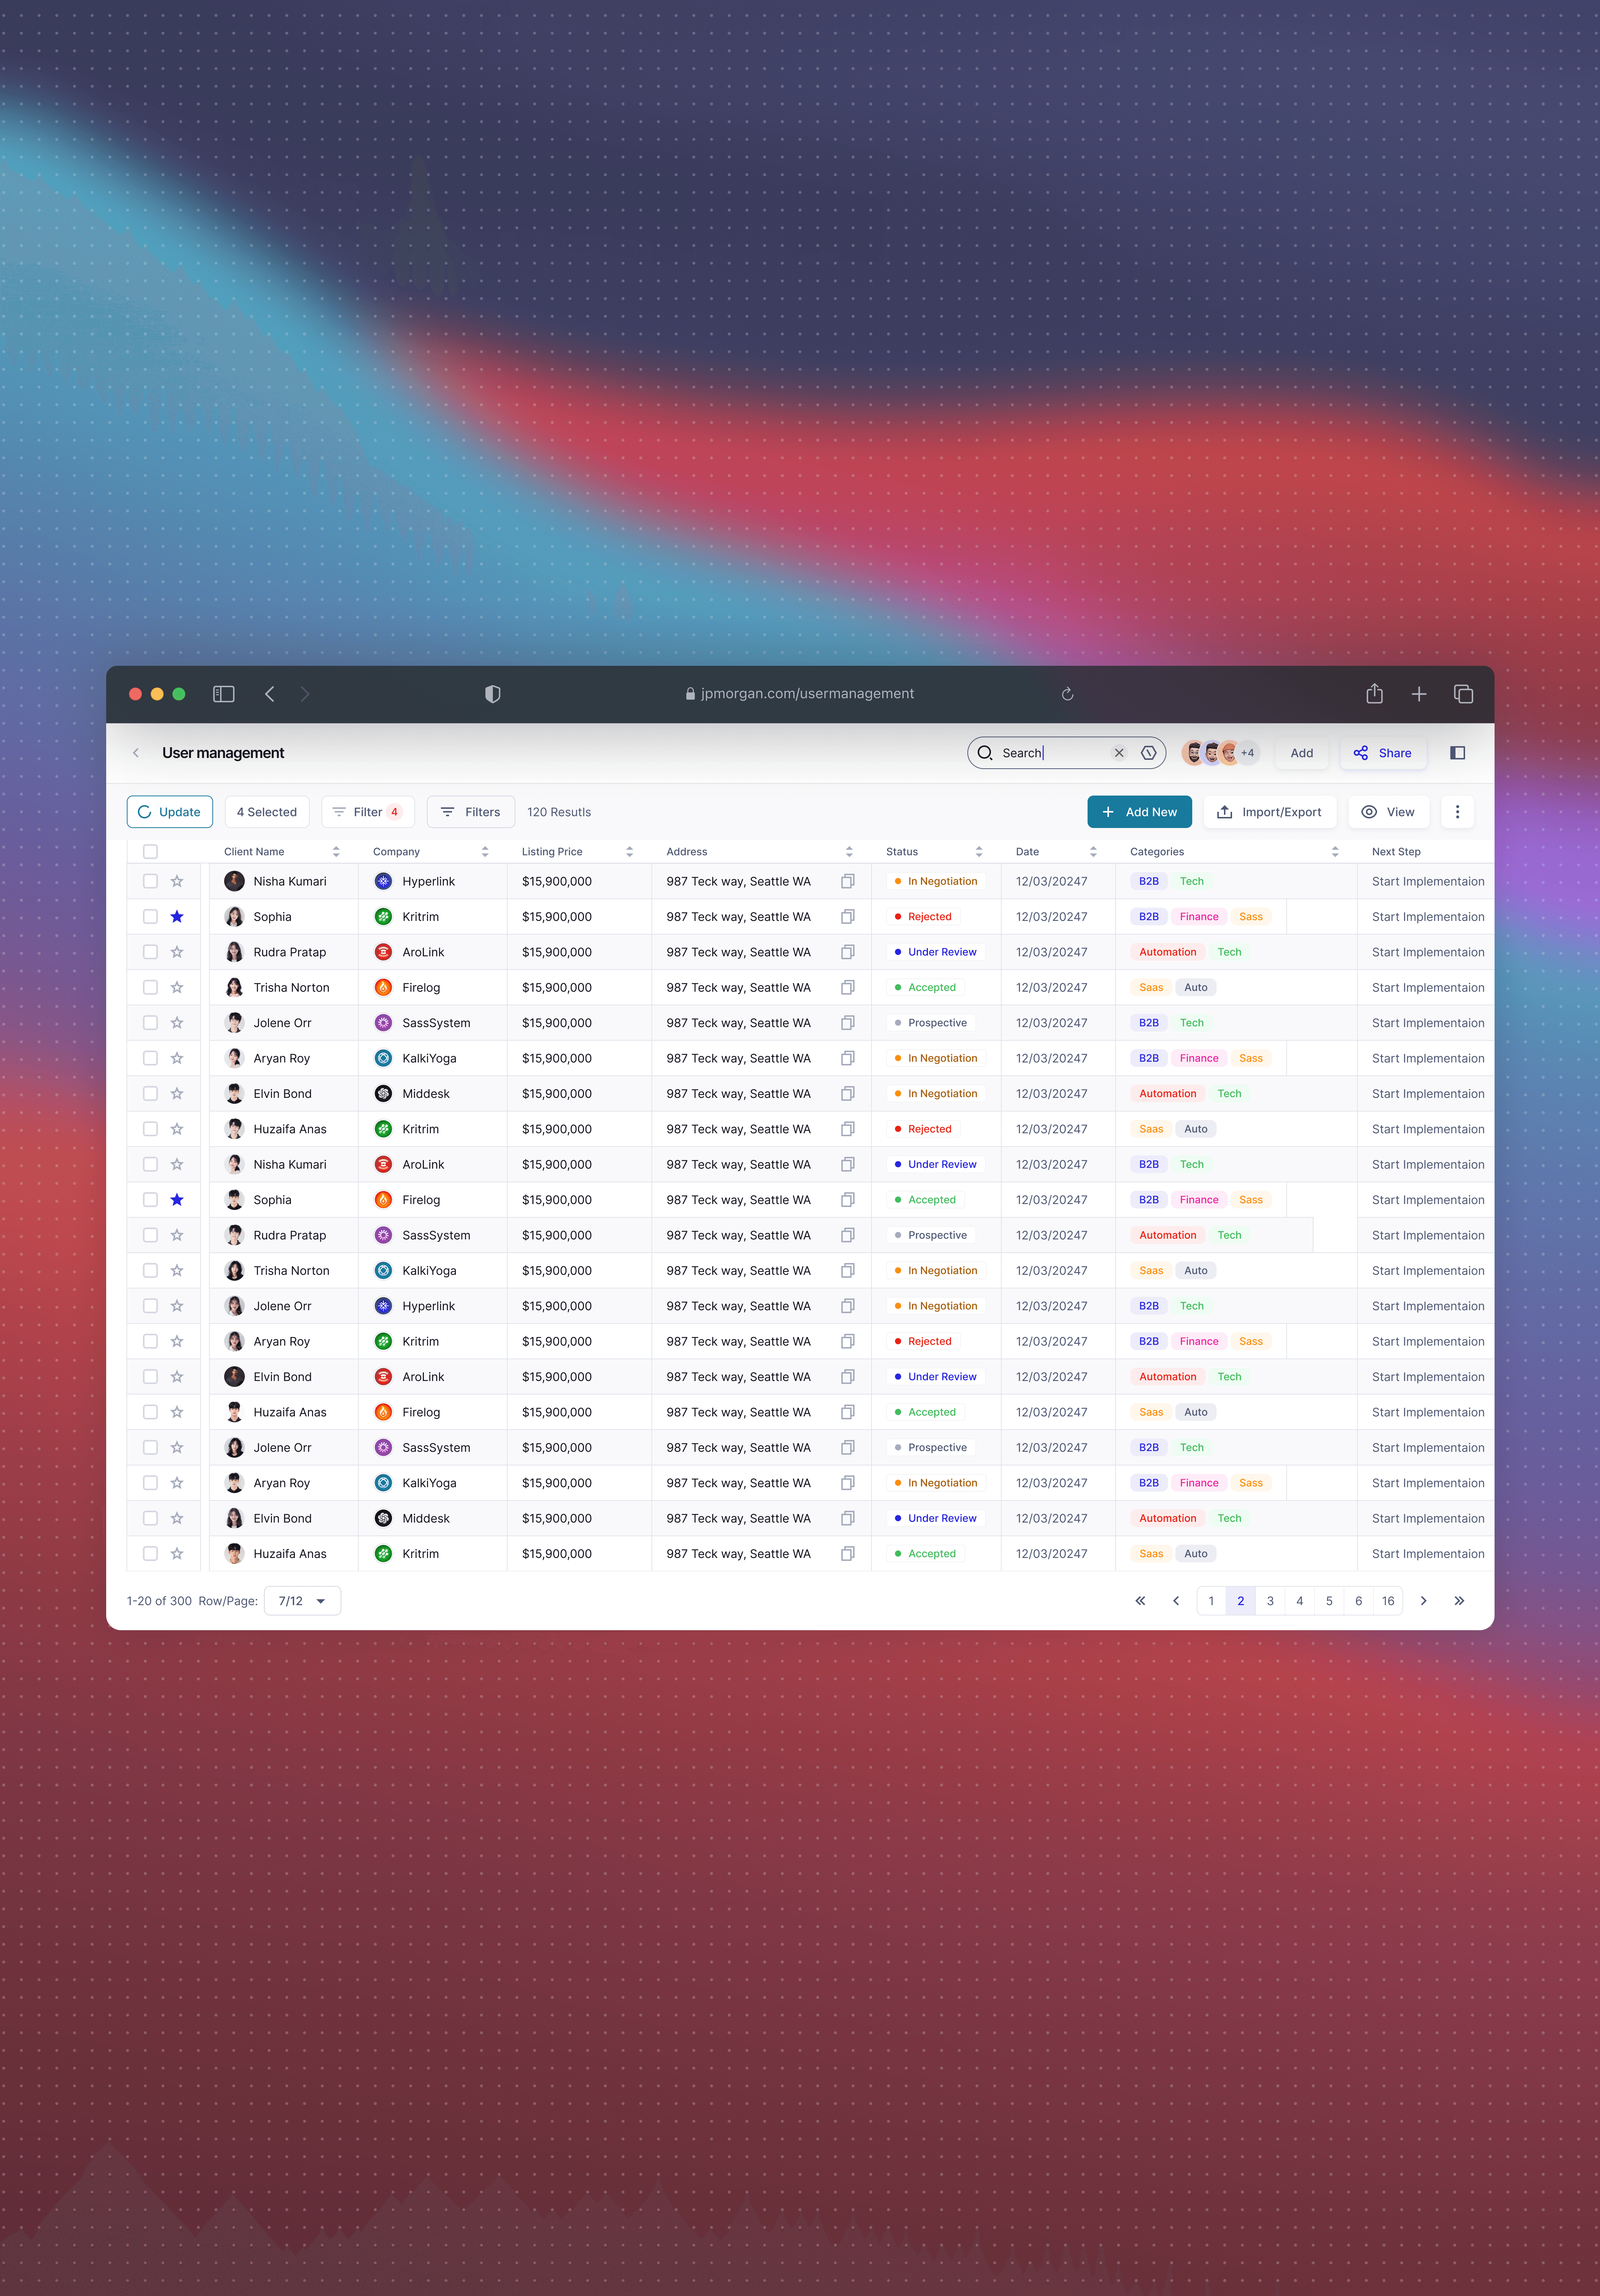The image size is (1600, 2296).
Task: Open the Row/Page 7/12 dropdown
Action: pos(302,1601)
